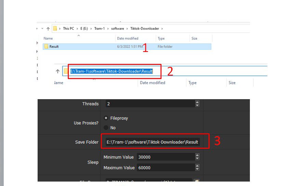281x186 pixels.
Task: Increase the Threads value with the up arrow
Action: point(197,102)
